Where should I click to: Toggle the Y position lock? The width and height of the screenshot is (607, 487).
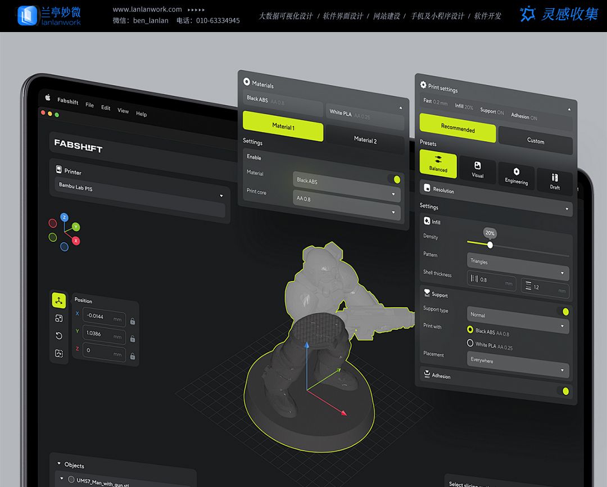click(x=133, y=339)
